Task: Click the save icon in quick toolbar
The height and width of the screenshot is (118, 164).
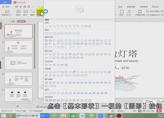Action: coord(17,7)
